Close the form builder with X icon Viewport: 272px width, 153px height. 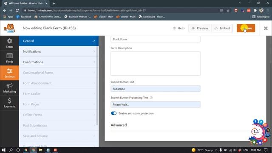pyautogui.click(x=266, y=28)
